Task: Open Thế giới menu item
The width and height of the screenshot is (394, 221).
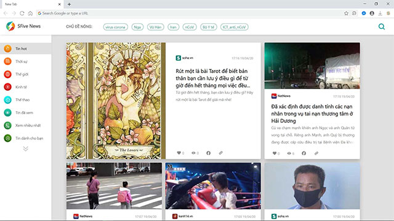Action: pos(26,74)
